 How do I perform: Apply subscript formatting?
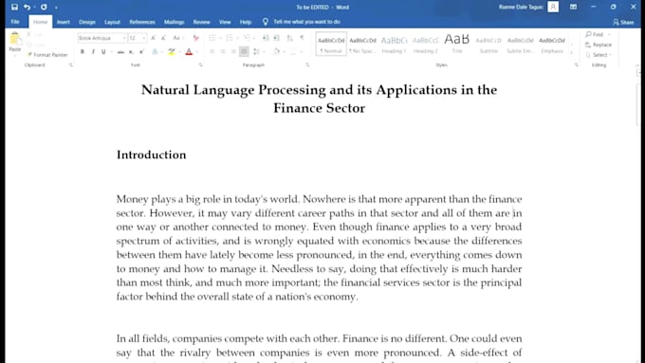point(131,52)
